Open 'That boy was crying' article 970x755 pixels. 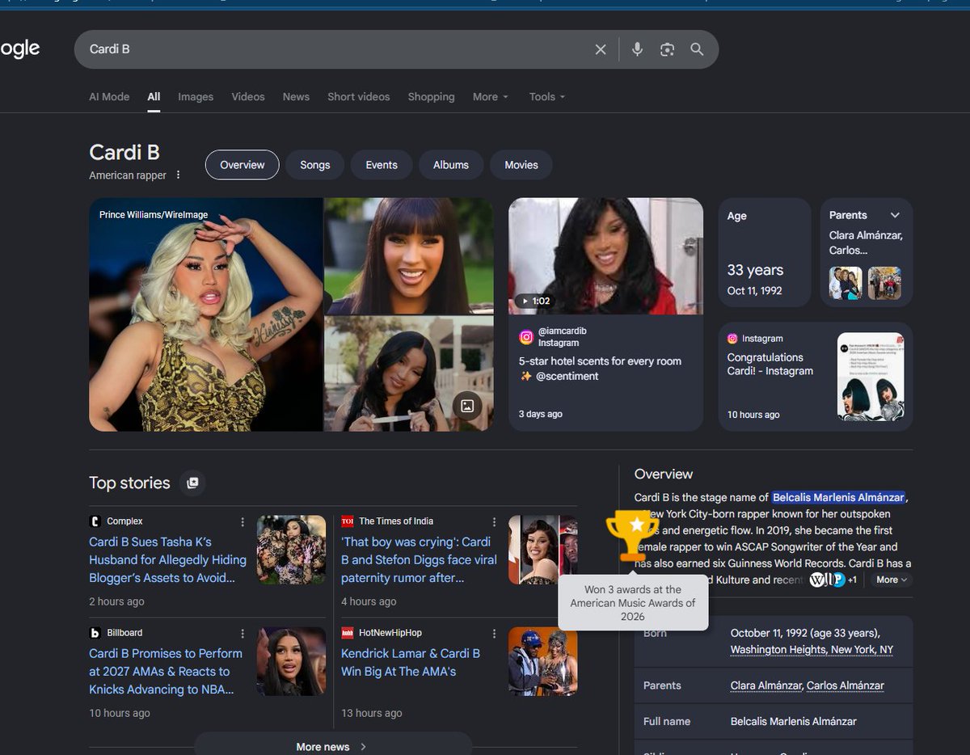pos(419,559)
